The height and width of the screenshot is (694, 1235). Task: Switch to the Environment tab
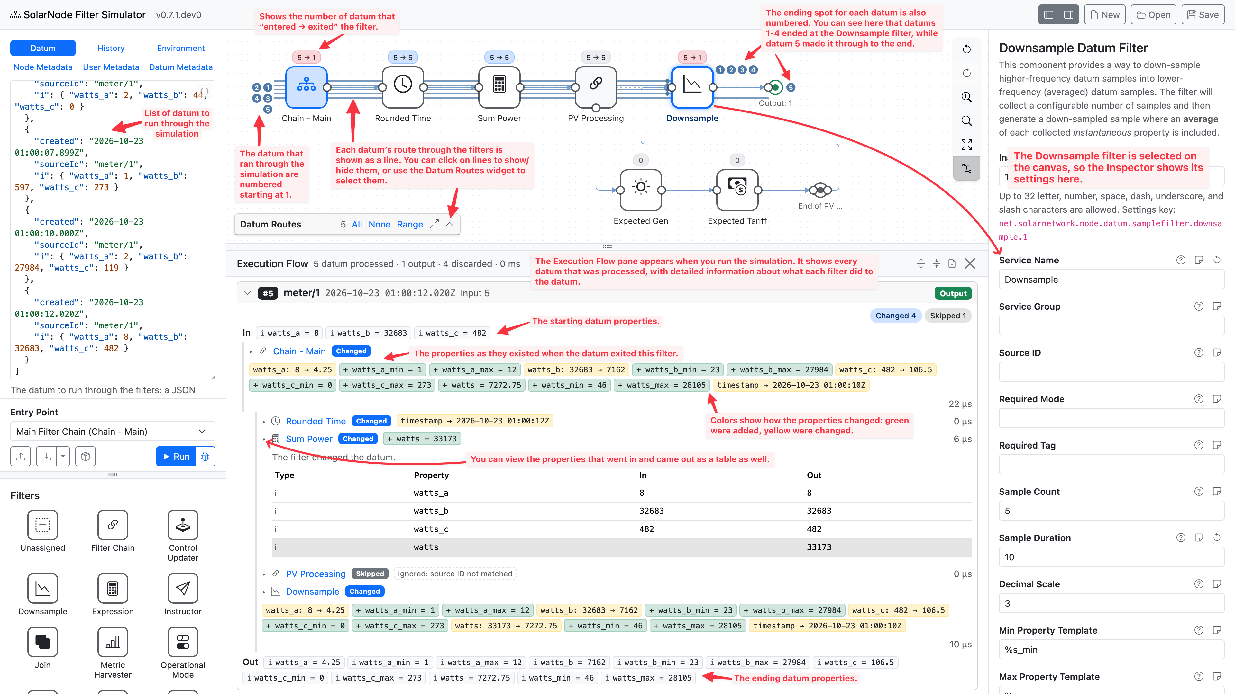[181, 49]
